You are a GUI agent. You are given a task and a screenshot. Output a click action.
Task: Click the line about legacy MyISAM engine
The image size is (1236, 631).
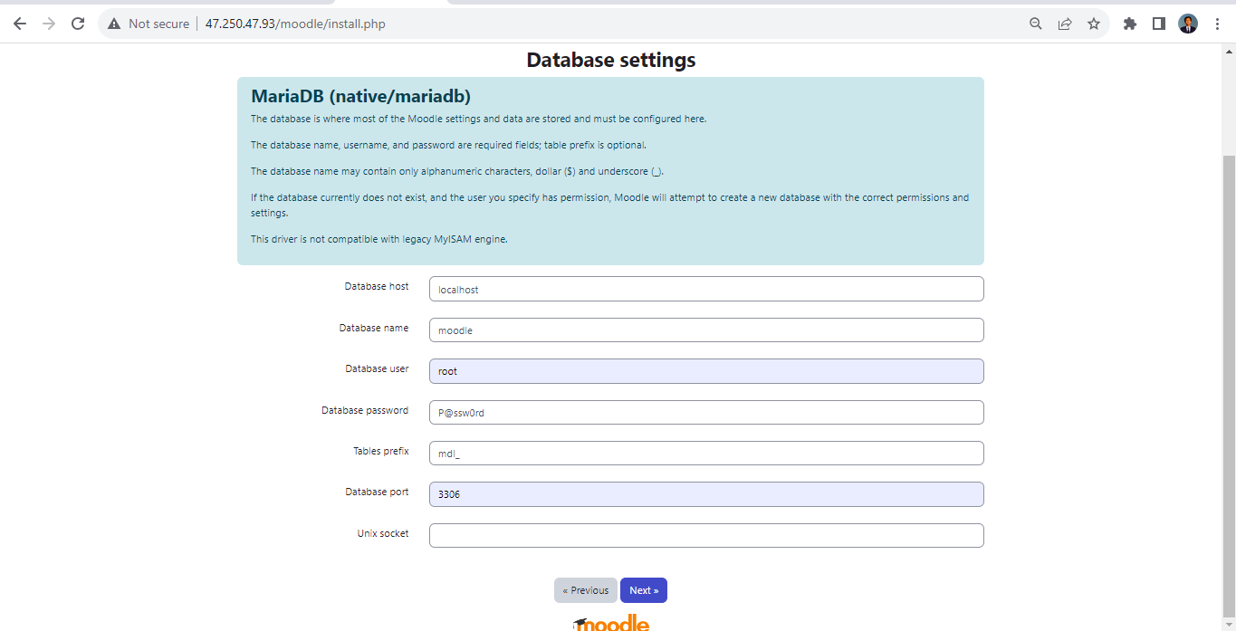[x=379, y=239]
